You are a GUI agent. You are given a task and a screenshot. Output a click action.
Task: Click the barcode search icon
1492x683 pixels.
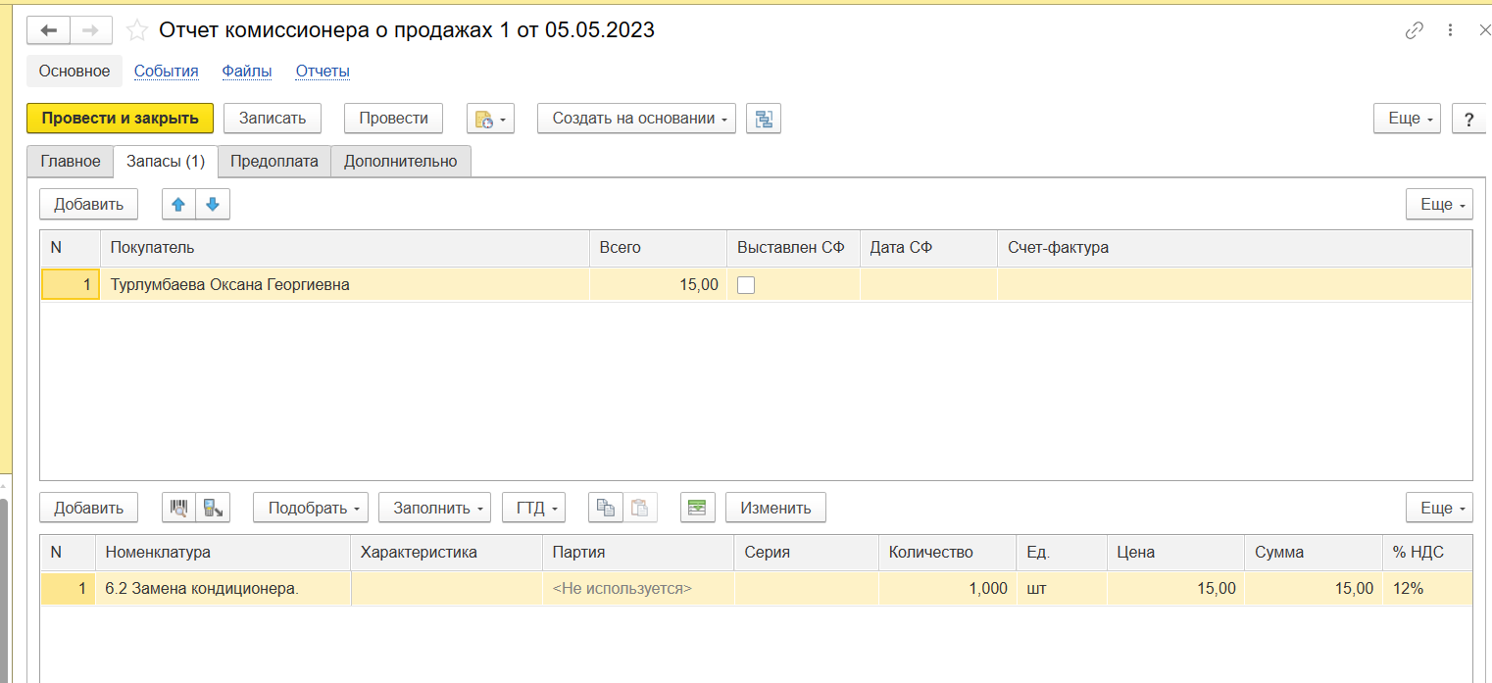pyautogui.click(x=178, y=508)
